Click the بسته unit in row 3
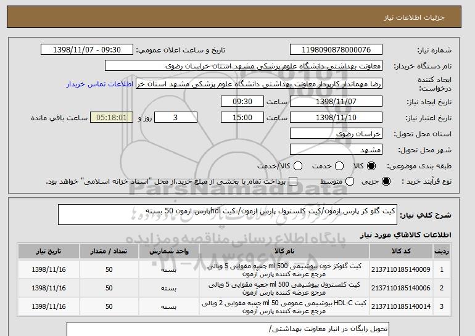475x336 pixels. click(169, 307)
